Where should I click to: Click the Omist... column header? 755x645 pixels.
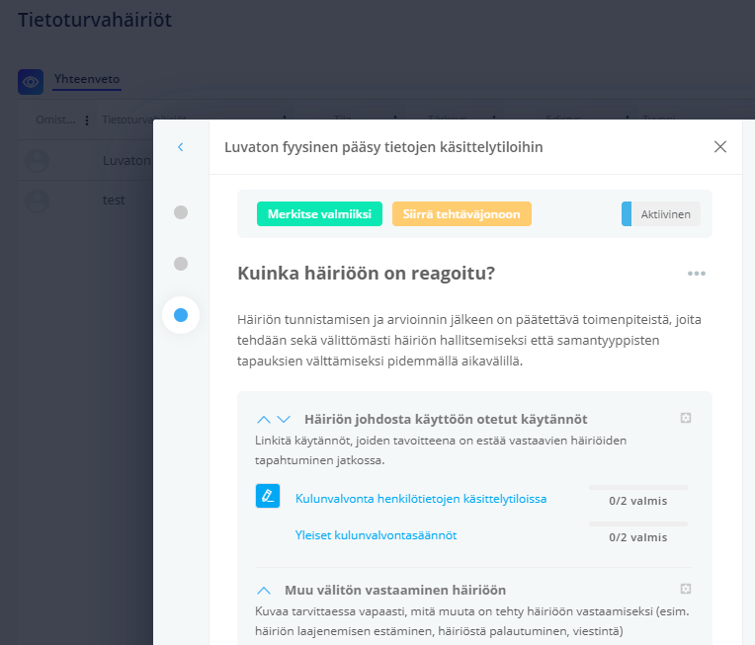55,120
